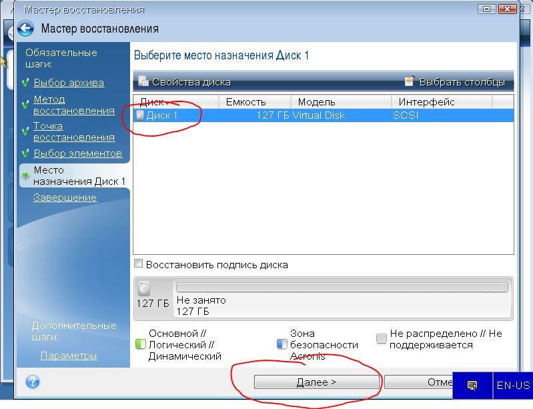The height and width of the screenshot is (409, 533).
Task: Select the Диск 1 row icon
Action: [x=140, y=115]
